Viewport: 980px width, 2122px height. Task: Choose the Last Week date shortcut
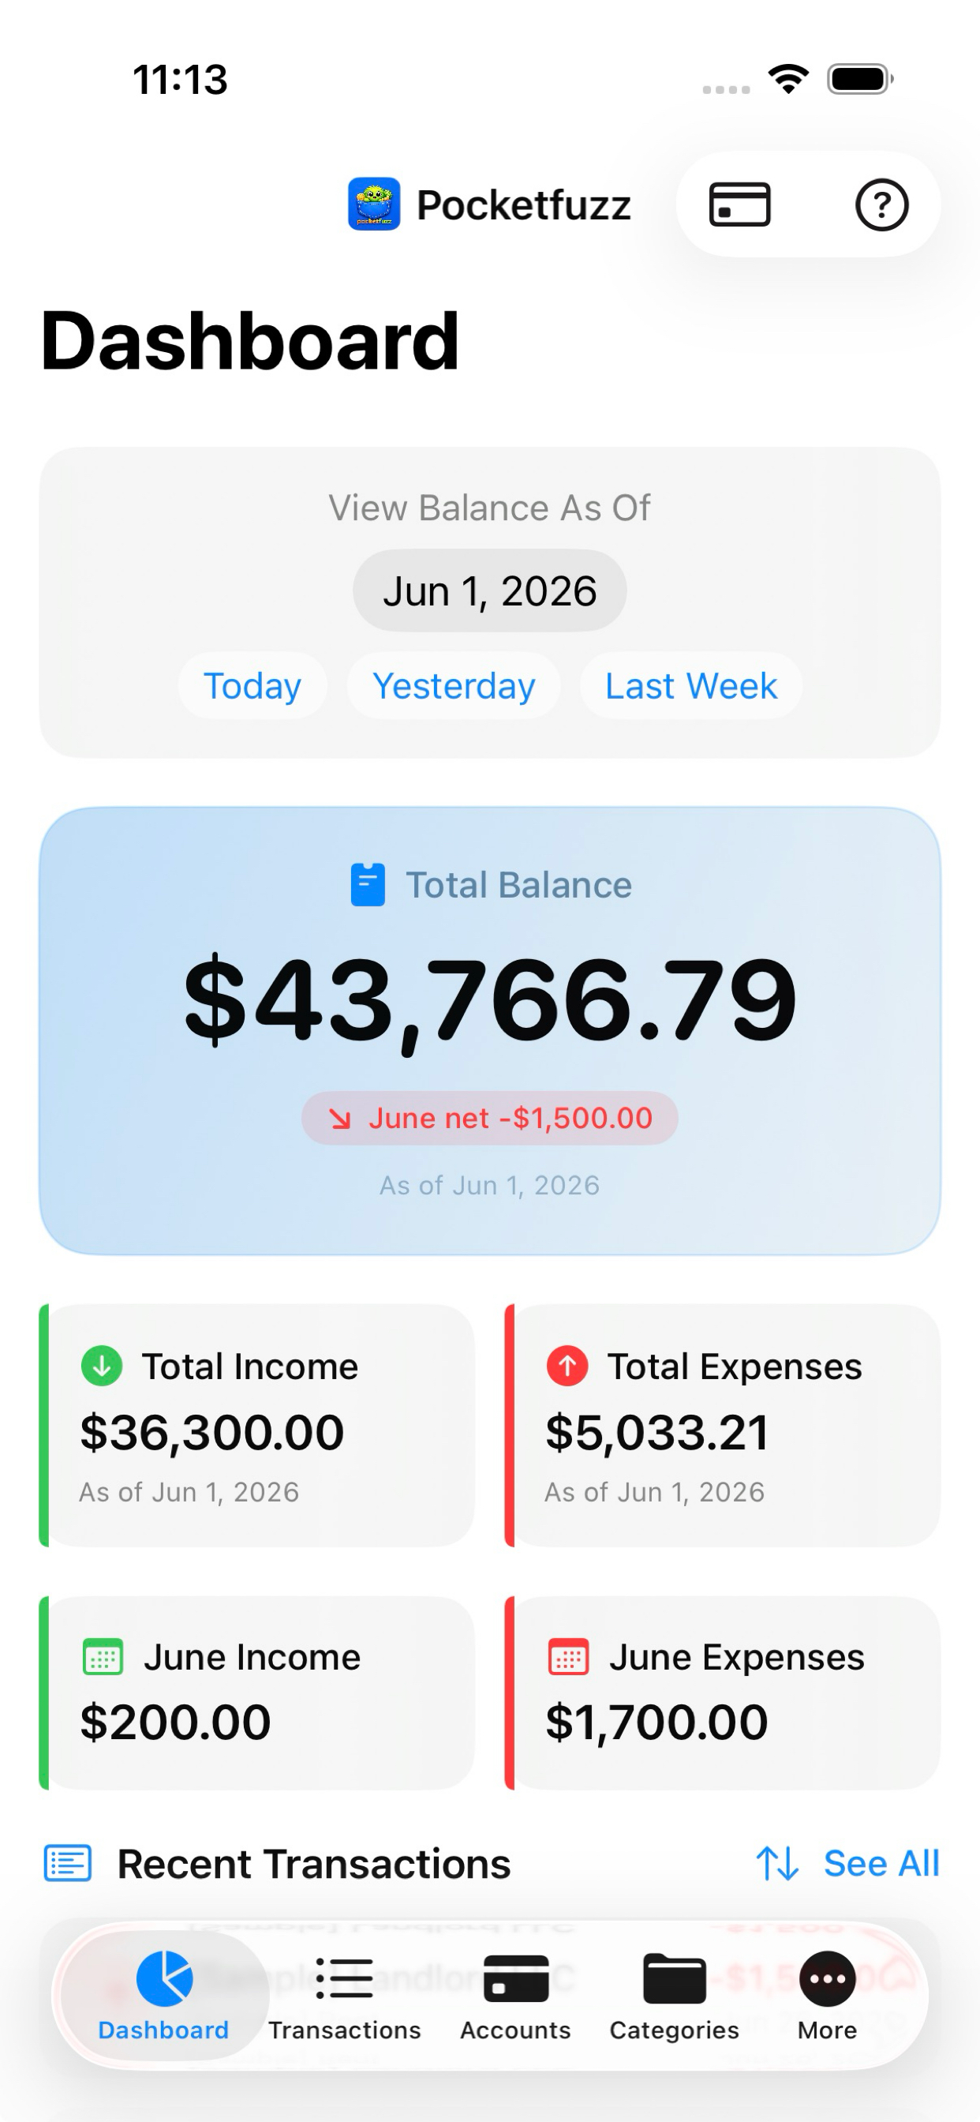pos(691,685)
